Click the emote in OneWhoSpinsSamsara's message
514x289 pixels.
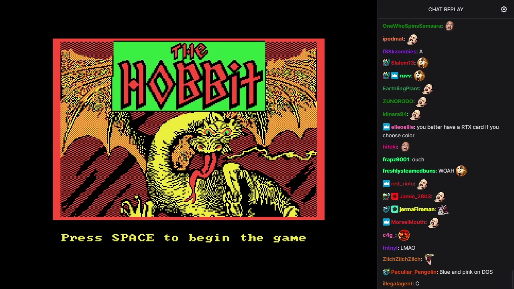(x=449, y=26)
